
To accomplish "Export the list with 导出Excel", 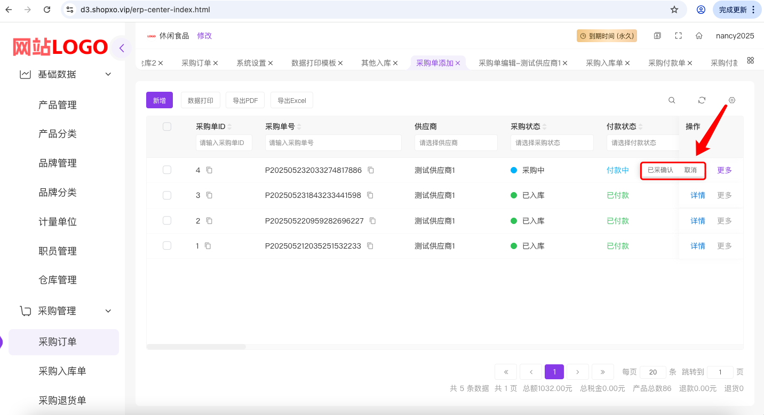I will click(x=291, y=100).
